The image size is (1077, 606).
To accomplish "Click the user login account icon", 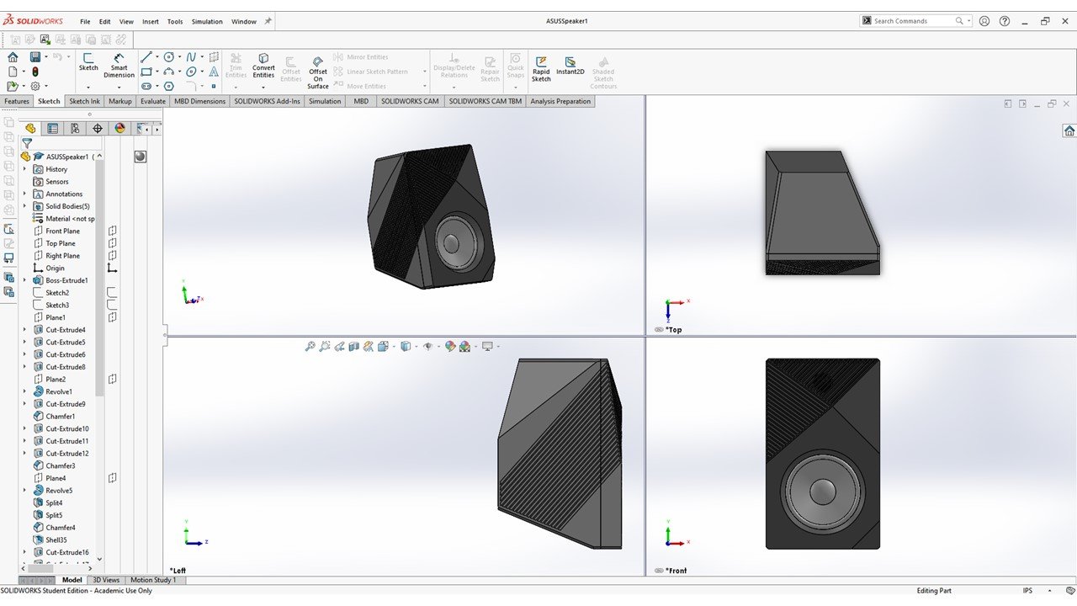I will tap(984, 21).
